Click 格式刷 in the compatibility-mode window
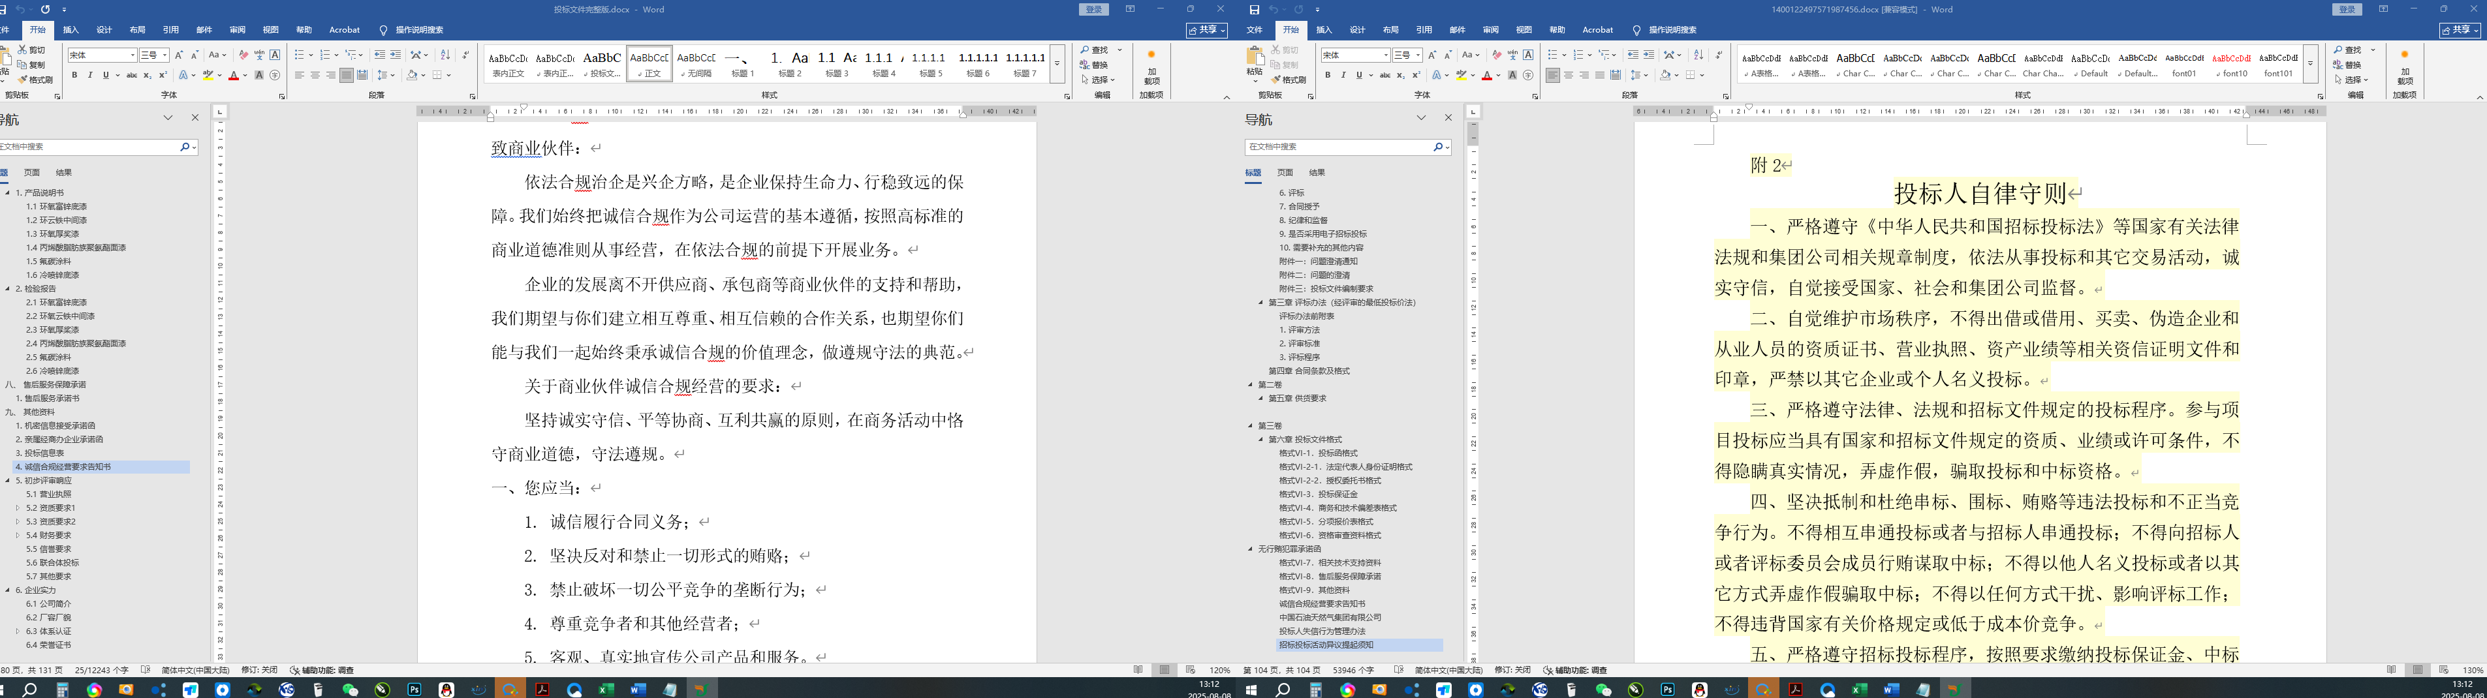 1288,80
